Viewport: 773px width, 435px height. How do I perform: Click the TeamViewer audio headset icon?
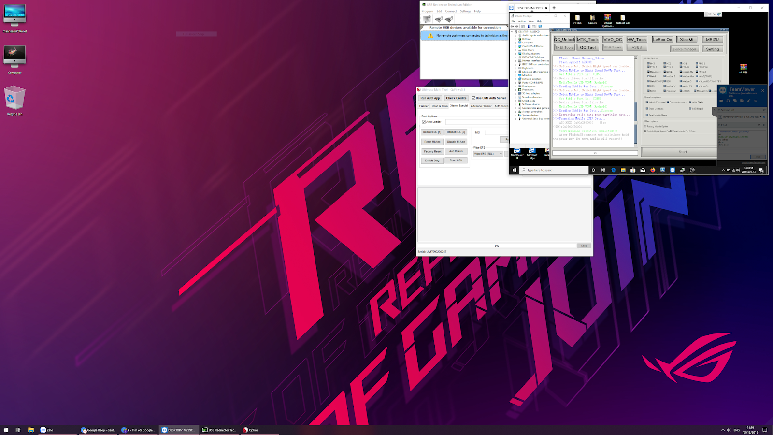(x=728, y=101)
